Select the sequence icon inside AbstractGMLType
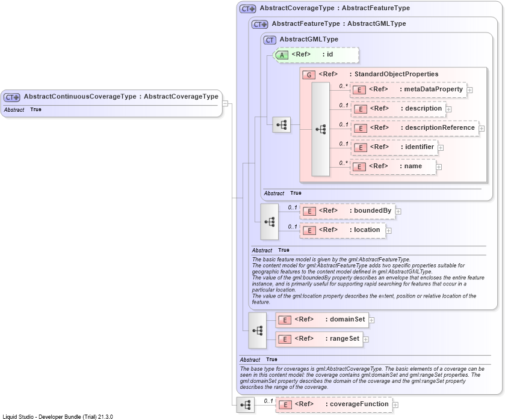The height and width of the screenshot is (420, 505). click(282, 125)
